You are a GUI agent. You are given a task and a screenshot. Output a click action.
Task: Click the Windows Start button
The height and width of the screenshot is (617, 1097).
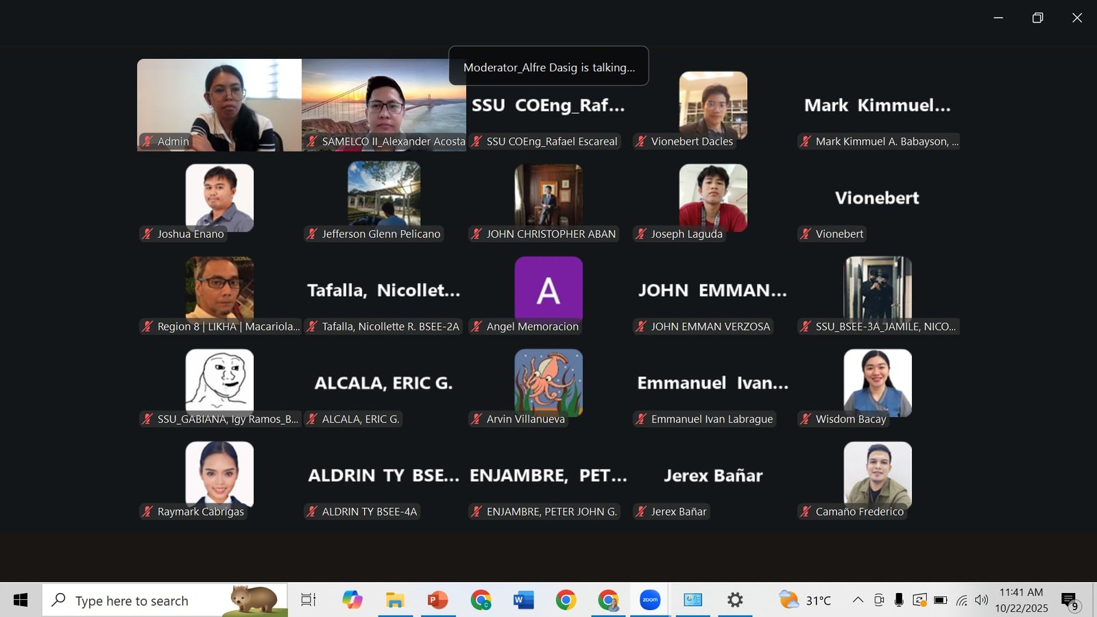(21, 600)
